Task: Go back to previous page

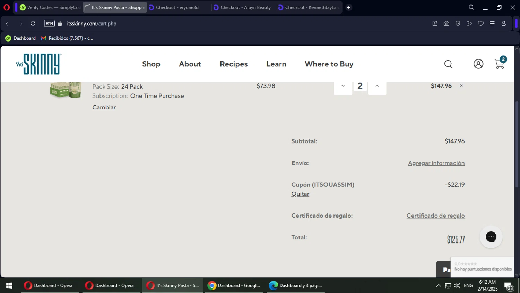Action: coord(7,24)
